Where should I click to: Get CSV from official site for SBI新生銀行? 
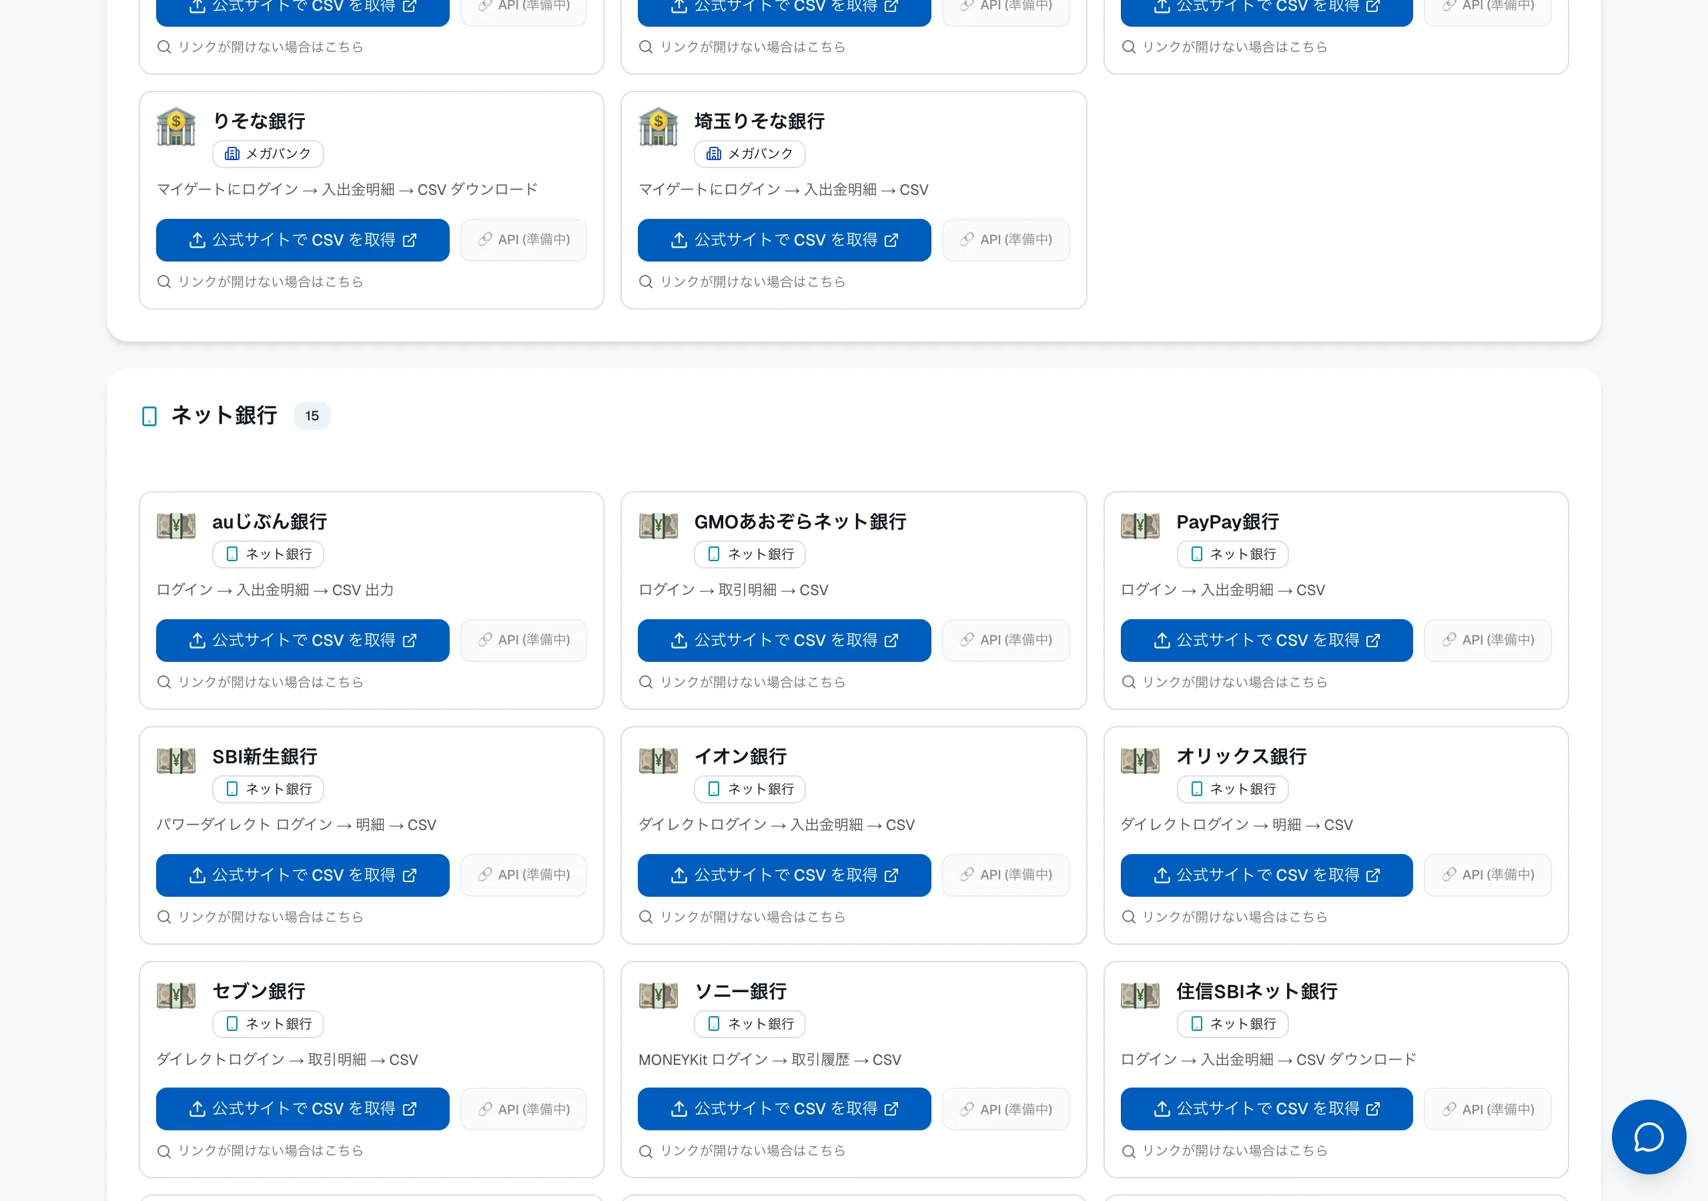(303, 875)
